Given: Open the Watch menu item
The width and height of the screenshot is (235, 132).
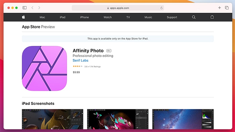Looking at the screenshot, I should [108, 17].
